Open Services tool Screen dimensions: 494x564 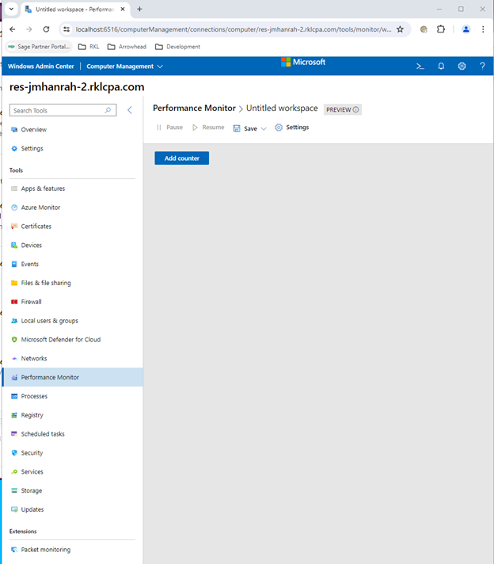(x=73, y=471)
